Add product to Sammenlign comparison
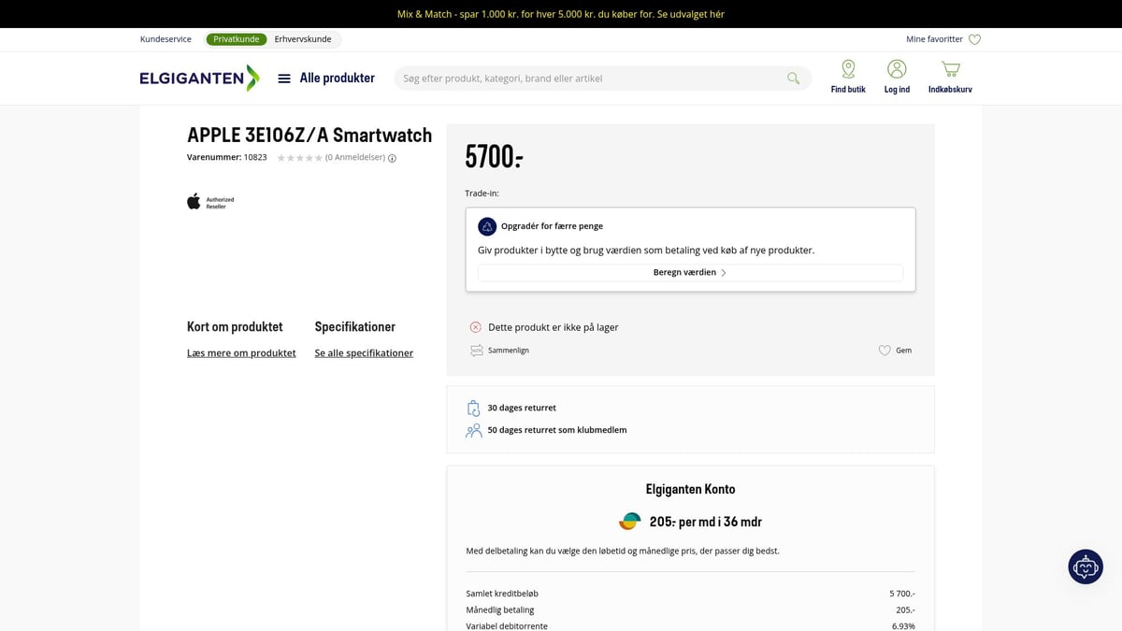Image resolution: width=1122 pixels, height=631 pixels. tap(500, 351)
